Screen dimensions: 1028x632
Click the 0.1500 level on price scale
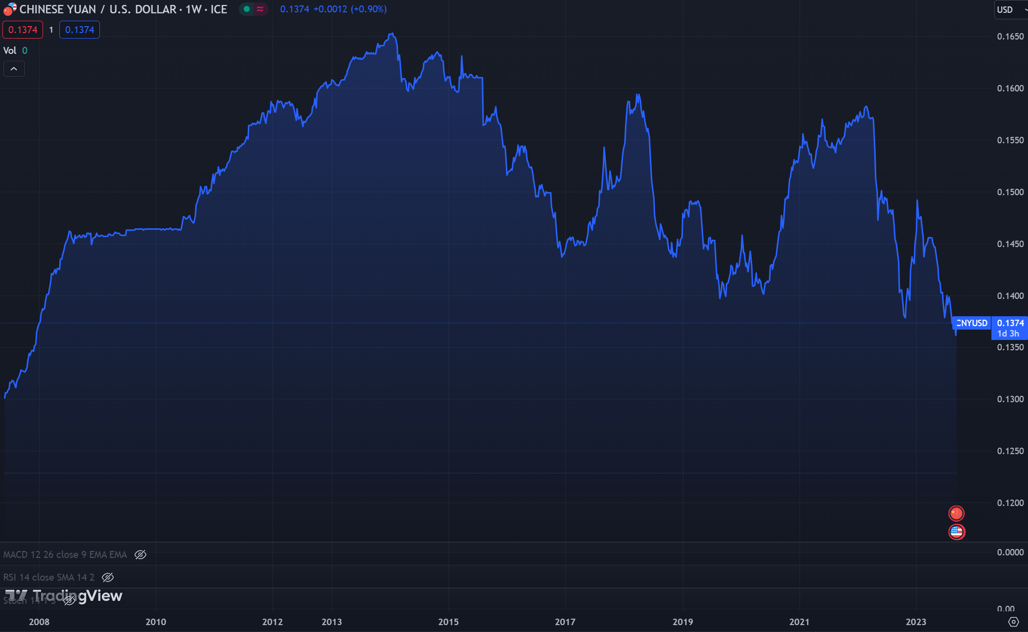click(x=1010, y=192)
